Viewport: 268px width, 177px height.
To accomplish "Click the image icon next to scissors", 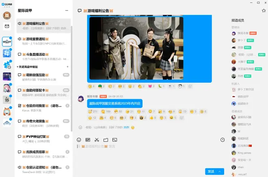I will click(x=115, y=140).
